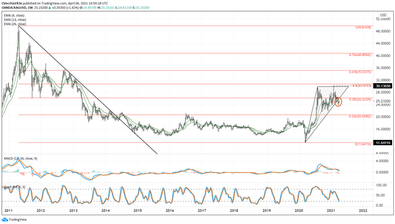Open the MACD (12, 26, close, 9) legend
This screenshot has width=395, height=224.
click(20, 158)
